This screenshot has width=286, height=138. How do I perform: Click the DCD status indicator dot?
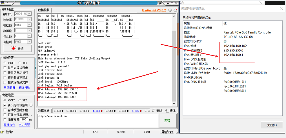[63, 111]
